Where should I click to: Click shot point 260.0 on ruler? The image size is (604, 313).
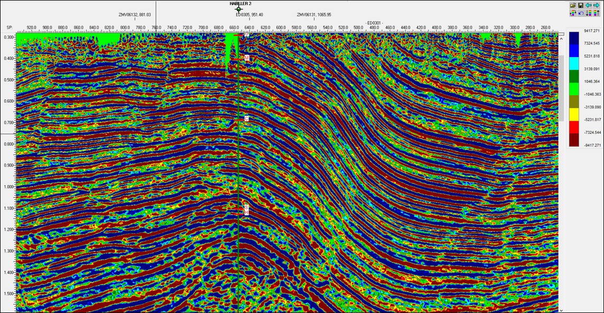point(545,27)
